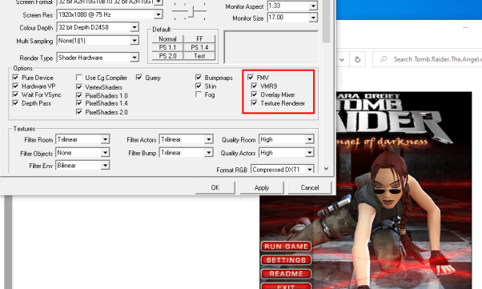The height and width of the screenshot is (289, 482).
Task: Open the Quality Actors dropdown
Action: tap(309, 152)
